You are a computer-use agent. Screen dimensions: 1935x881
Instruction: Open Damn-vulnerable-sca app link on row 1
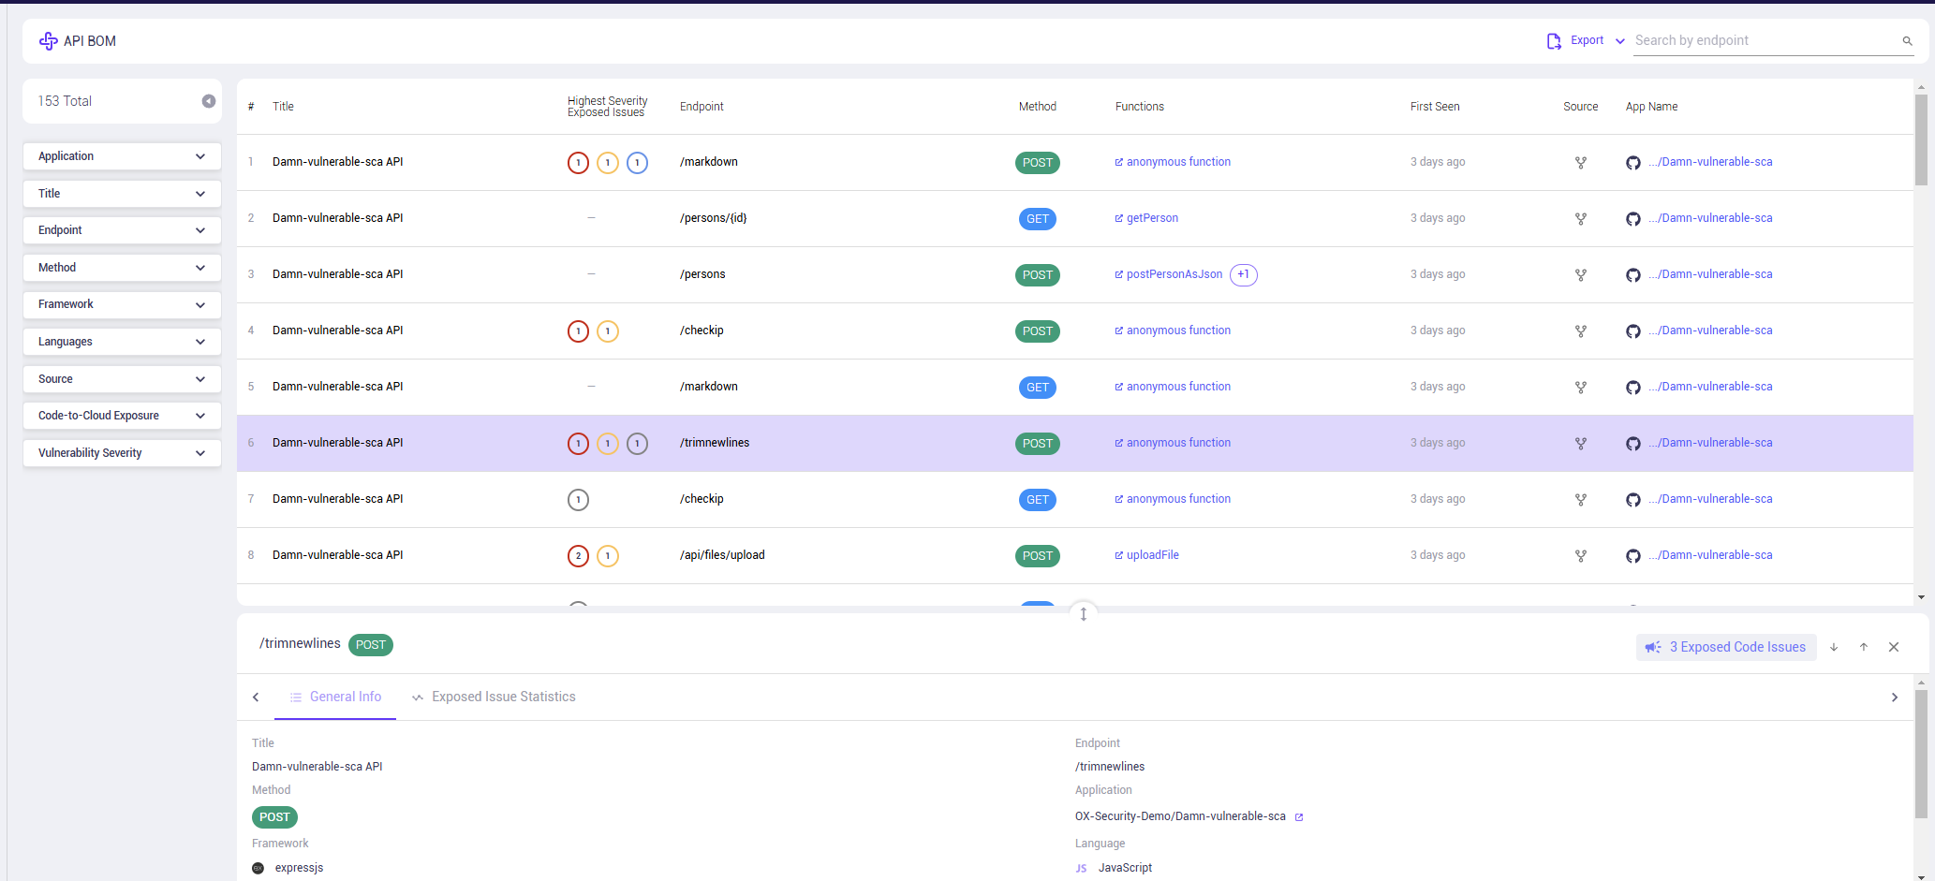[x=1711, y=162]
